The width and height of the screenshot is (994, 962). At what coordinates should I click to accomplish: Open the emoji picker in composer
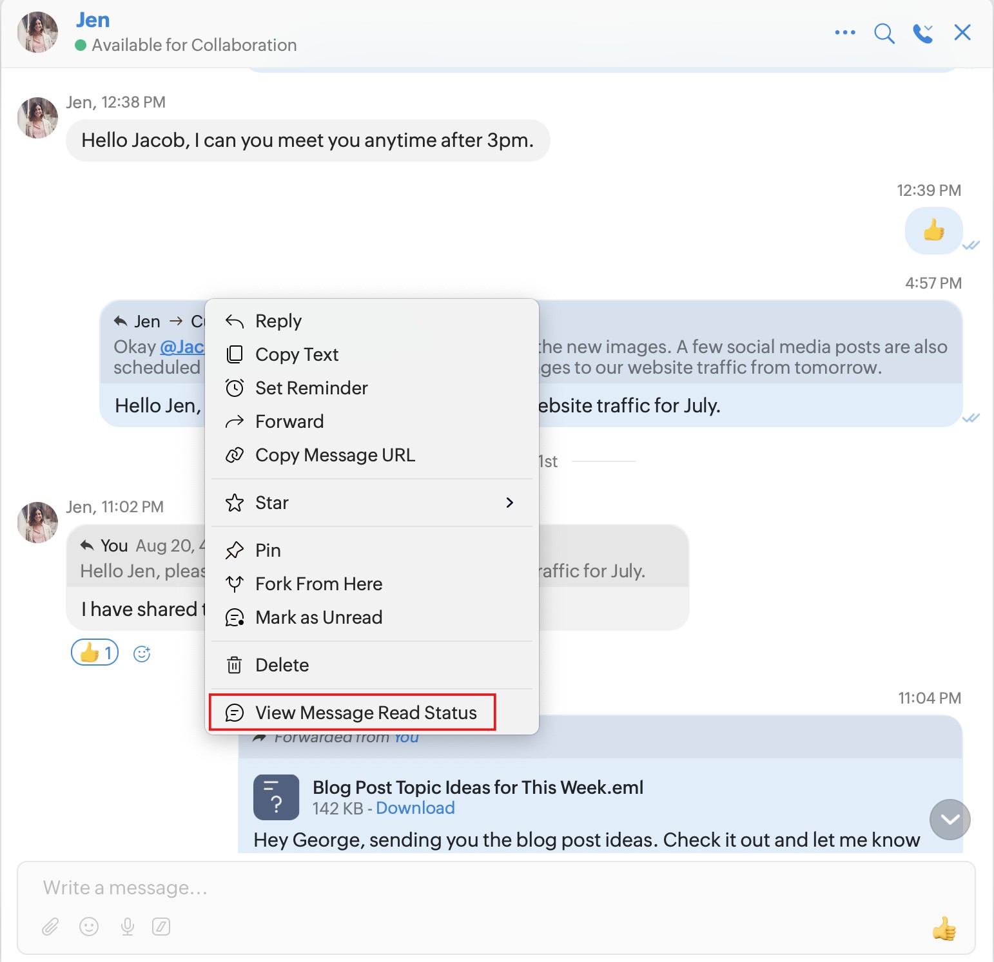click(x=89, y=927)
